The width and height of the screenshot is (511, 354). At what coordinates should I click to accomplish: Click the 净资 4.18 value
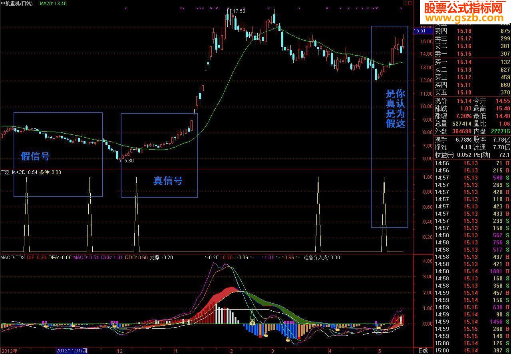465,147
